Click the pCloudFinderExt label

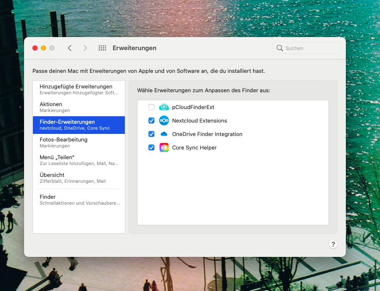[x=193, y=107]
